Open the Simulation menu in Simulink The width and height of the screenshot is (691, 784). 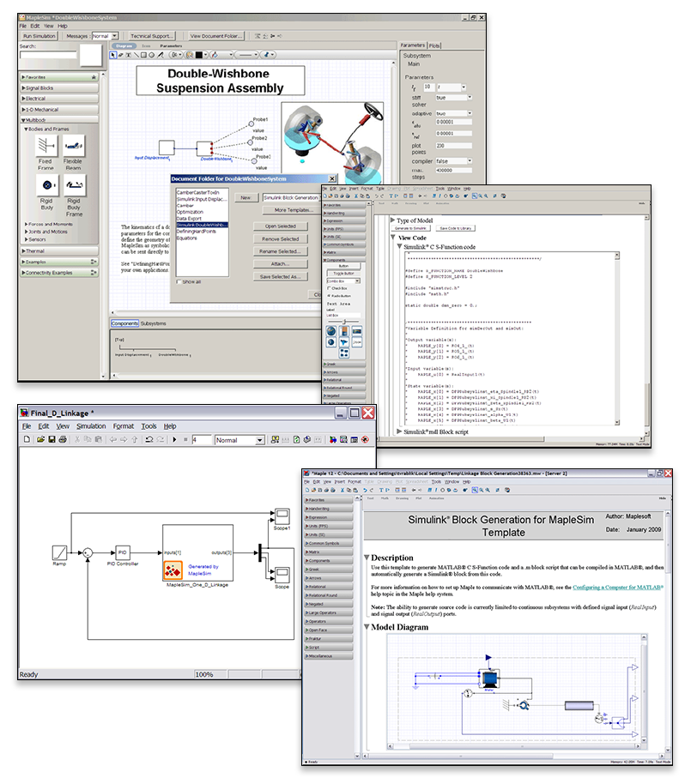pos(91,426)
